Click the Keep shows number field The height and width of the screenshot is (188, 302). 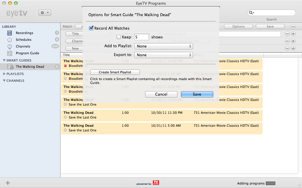[x=141, y=37]
